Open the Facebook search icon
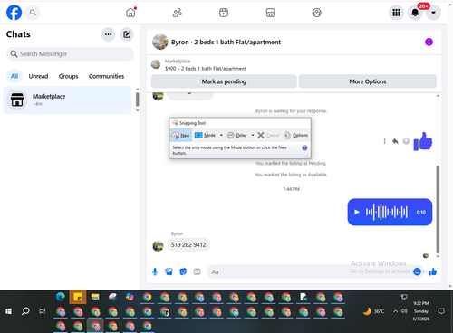The height and width of the screenshot is (333, 453). point(33,13)
